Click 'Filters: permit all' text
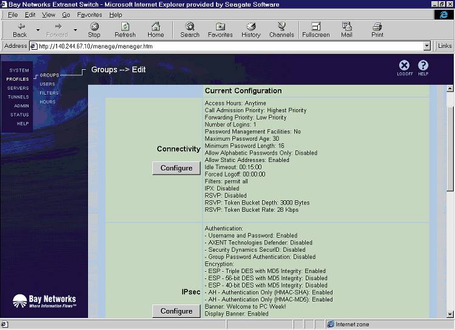Image resolution: width=455 pixels, height=330 pixels. [x=226, y=181]
